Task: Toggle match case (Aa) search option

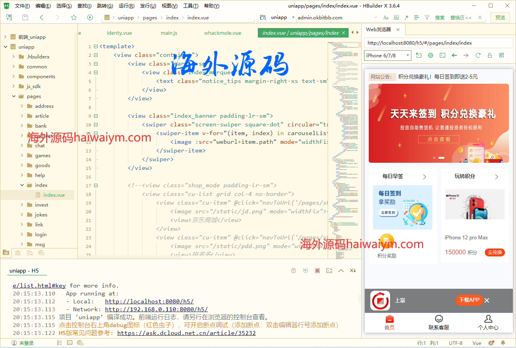Action: click(386, 17)
